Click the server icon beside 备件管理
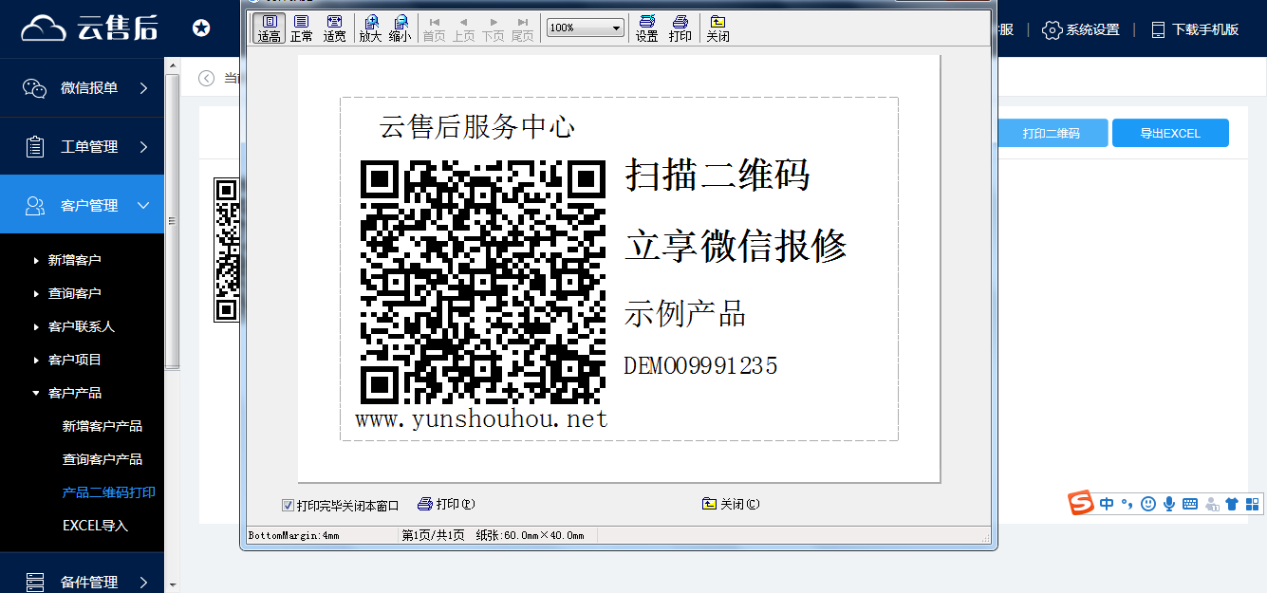Image resolution: width=1267 pixels, height=593 pixels. point(35,582)
